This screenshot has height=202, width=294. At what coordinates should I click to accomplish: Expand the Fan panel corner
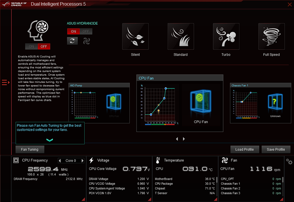coord(282,199)
